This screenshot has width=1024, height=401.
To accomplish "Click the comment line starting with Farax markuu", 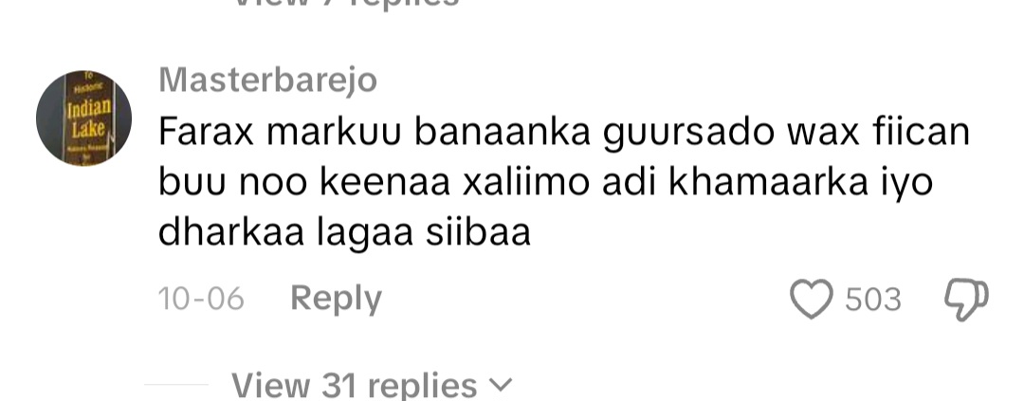I will [564, 134].
